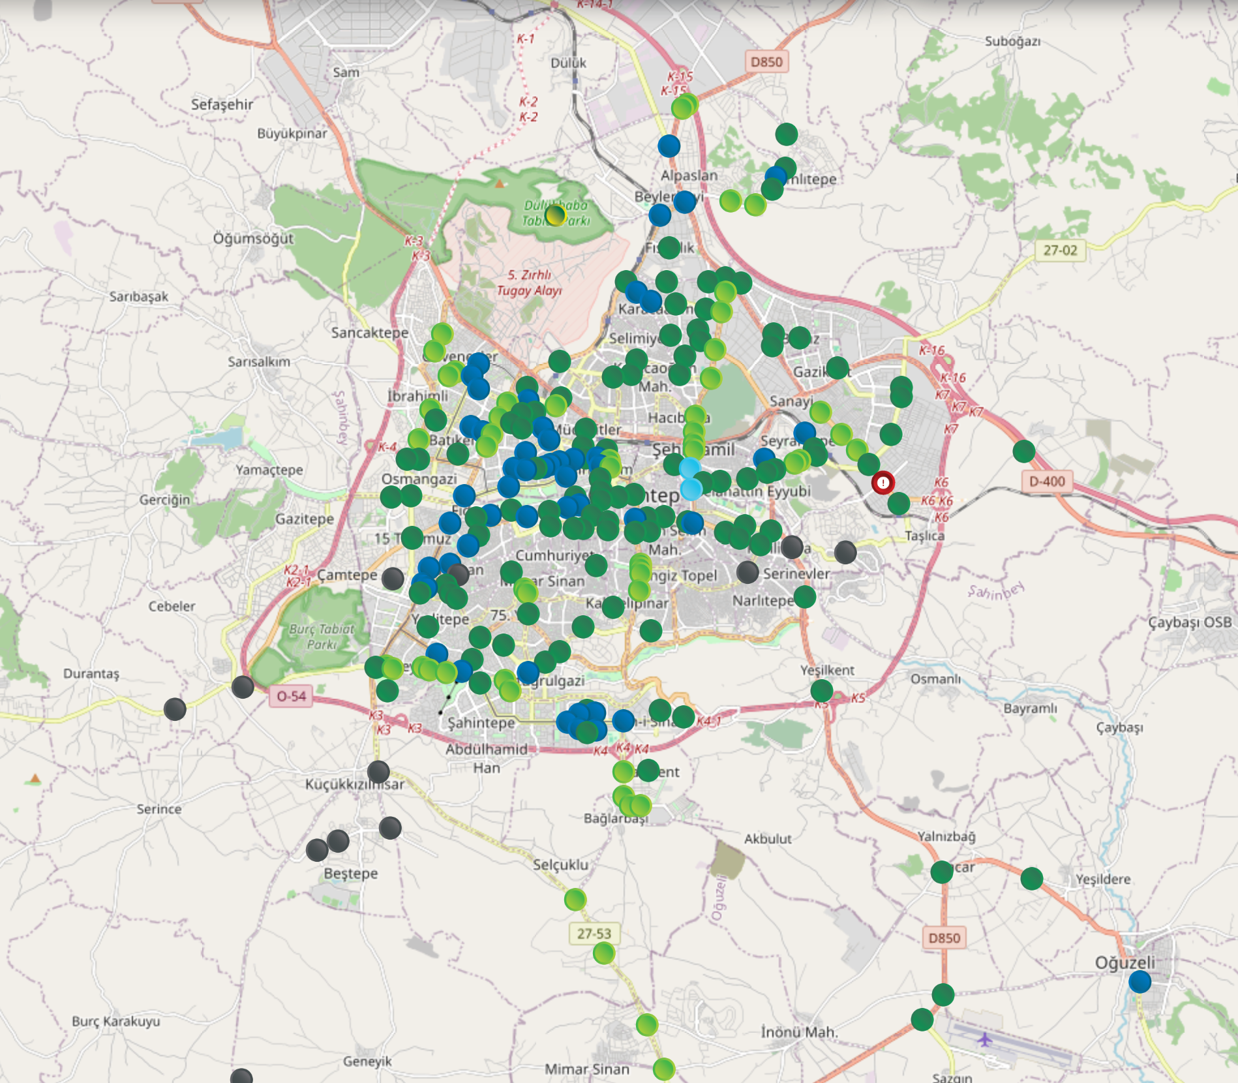
Task: Click the red exclamation alert marker
Action: (883, 483)
